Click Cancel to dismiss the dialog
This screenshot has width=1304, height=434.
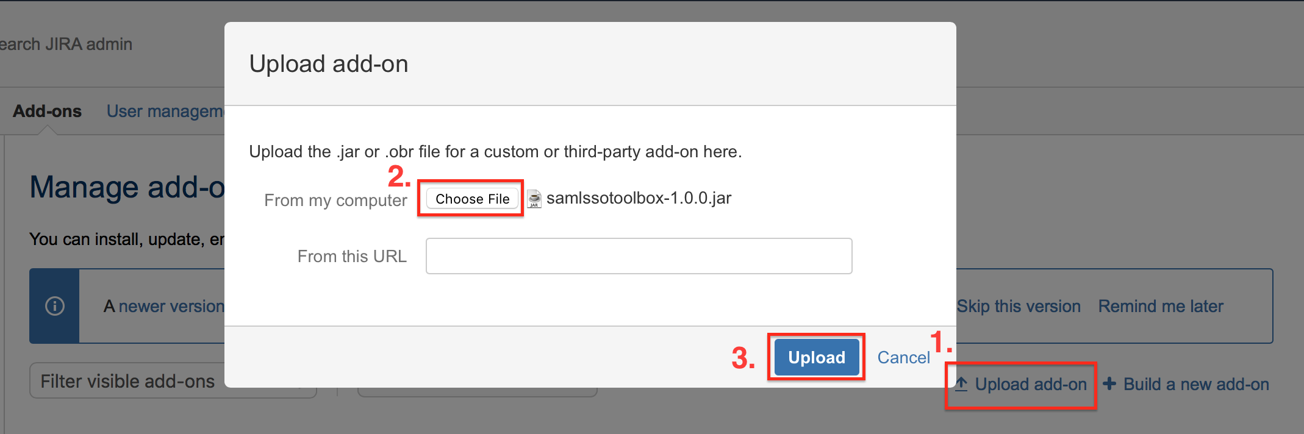(903, 358)
